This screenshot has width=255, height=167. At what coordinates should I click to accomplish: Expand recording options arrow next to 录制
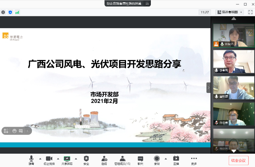pyautogui.click(x=166, y=159)
